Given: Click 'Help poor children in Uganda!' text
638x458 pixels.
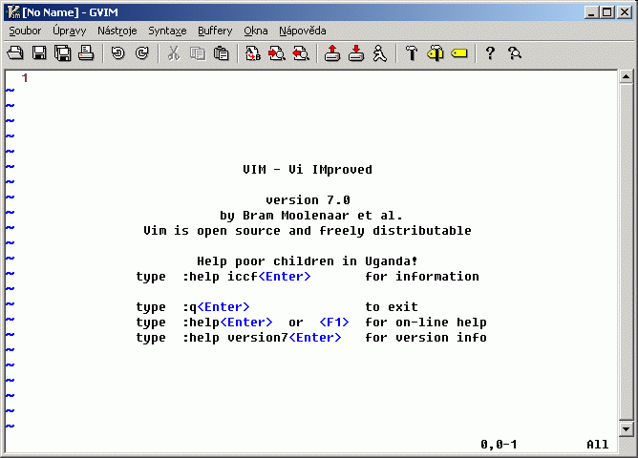Looking at the screenshot, I should pos(308,260).
